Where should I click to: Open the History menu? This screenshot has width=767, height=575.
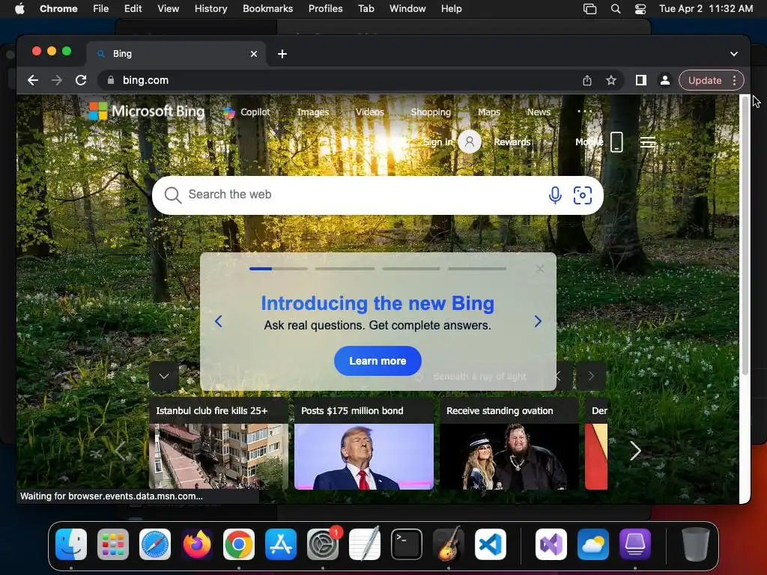pyautogui.click(x=210, y=9)
